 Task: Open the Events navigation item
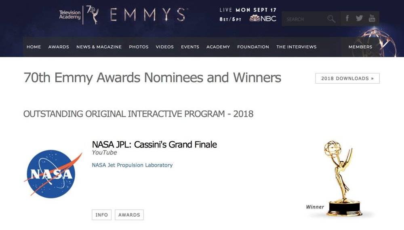[x=190, y=47]
